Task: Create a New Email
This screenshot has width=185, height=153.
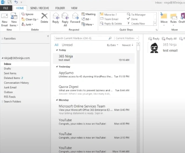Action: (x=5, y=20)
